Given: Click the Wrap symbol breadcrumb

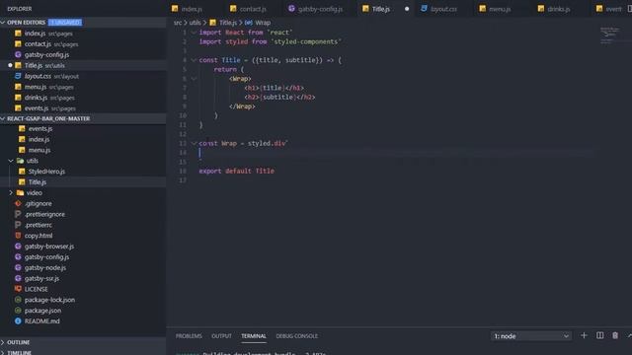Looking at the screenshot, I should [263, 23].
